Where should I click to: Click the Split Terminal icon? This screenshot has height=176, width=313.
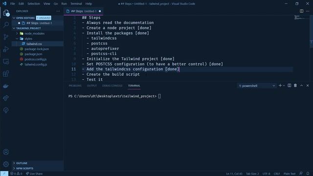pos(289,86)
